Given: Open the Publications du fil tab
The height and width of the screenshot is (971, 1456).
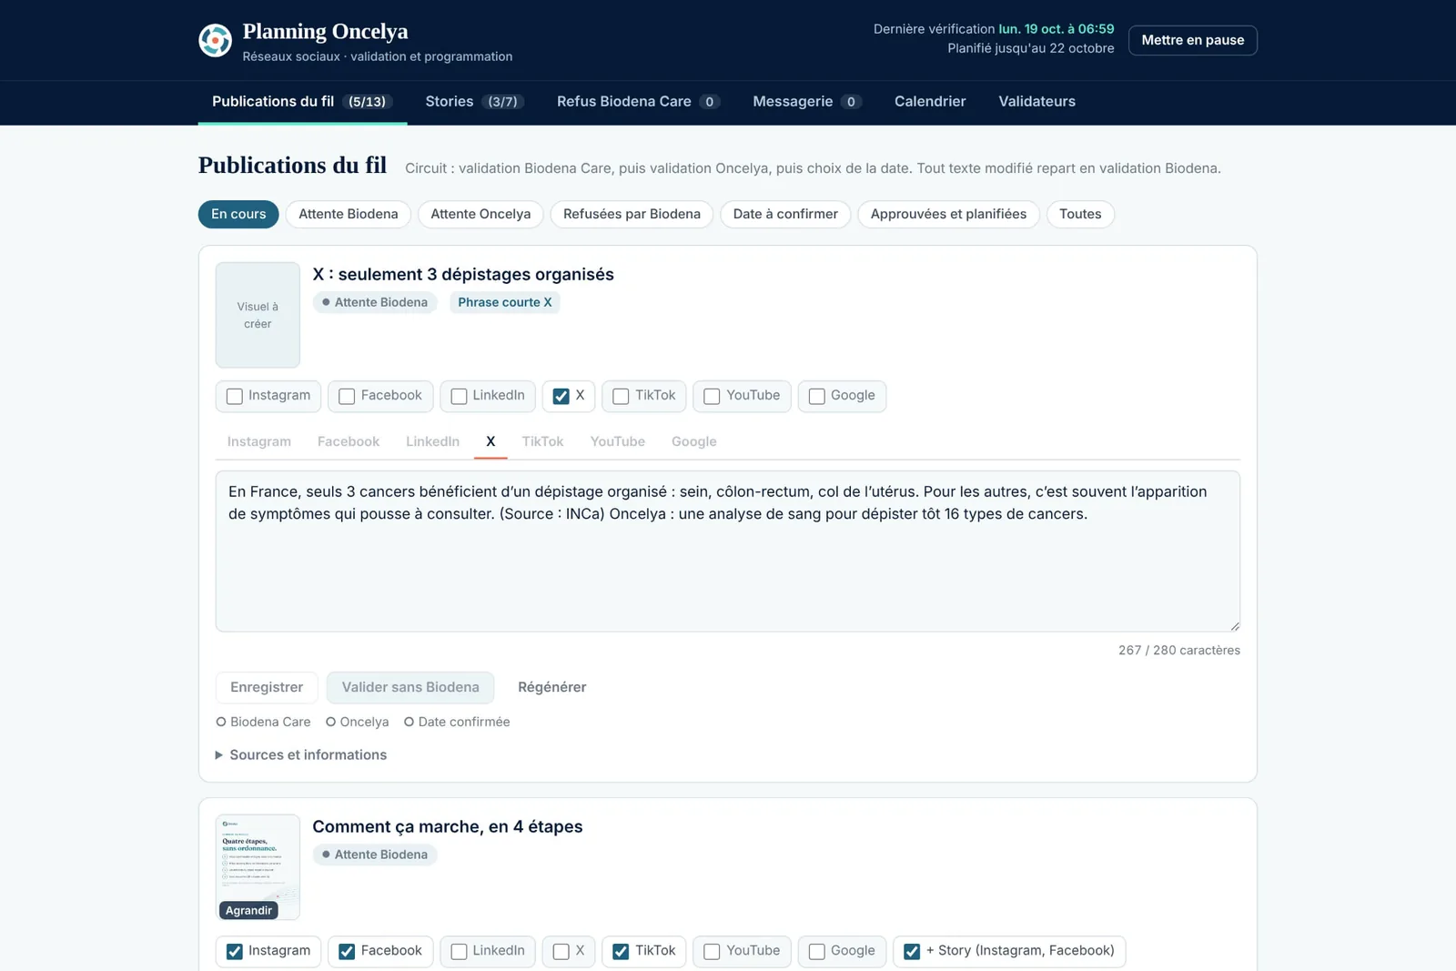Looking at the screenshot, I should [302, 101].
